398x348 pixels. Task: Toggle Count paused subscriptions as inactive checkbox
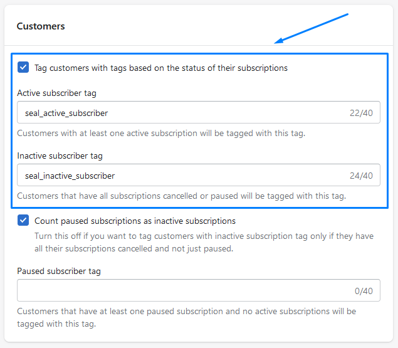pos(23,220)
